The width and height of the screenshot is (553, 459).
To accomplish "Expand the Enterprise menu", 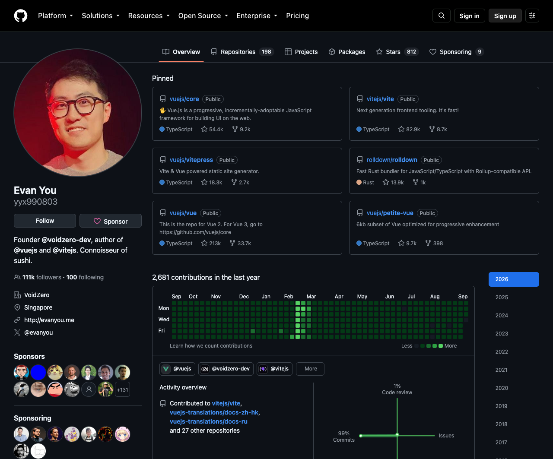I will (x=257, y=16).
